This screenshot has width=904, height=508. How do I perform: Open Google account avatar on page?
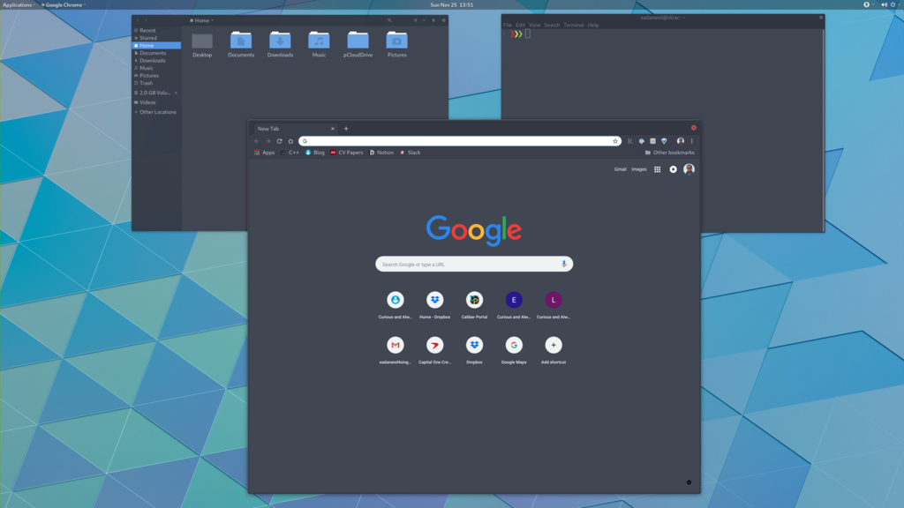tap(689, 169)
